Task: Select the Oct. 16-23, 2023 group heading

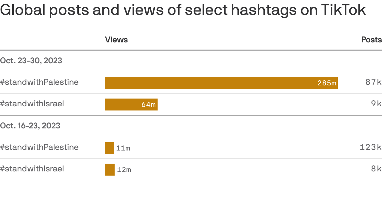Action: pos(30,126)
